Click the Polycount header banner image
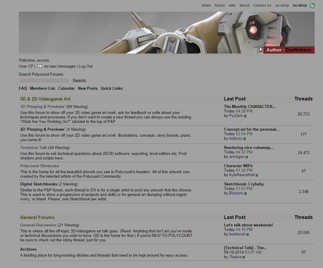323x268 pixels. pos(167,33)
